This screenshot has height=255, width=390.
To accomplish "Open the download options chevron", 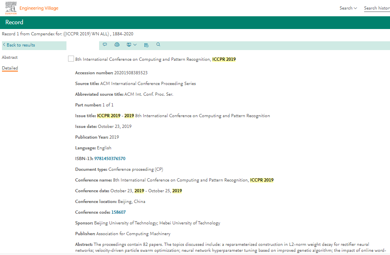I will [x=135, y=45].
